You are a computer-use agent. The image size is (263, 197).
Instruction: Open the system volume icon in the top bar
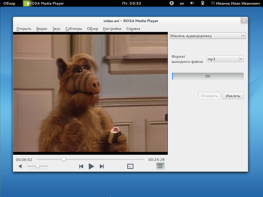(192, 3)
